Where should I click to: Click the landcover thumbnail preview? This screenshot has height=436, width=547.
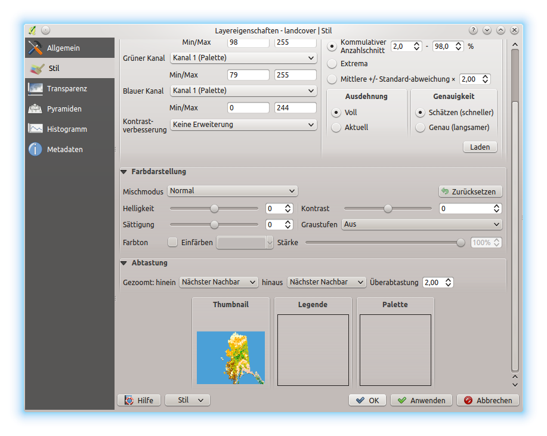[230, 357]
